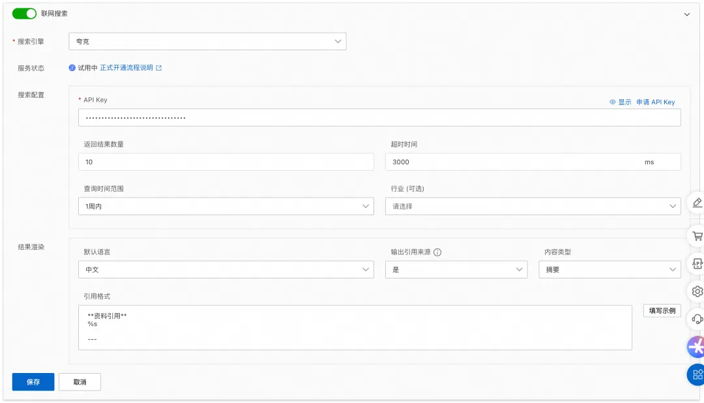Open the 正式开通流程说明 link

click(x=126, y=68)
